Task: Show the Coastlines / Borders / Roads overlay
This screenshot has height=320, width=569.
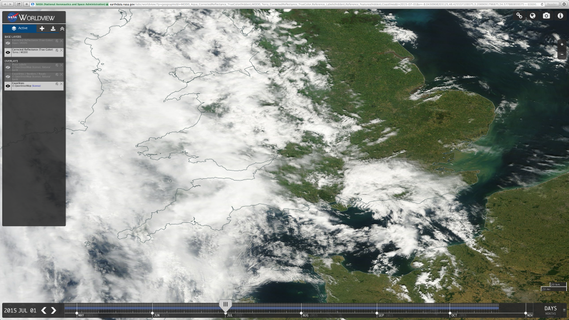Action: pyautogui.click(x=8, y=77)
